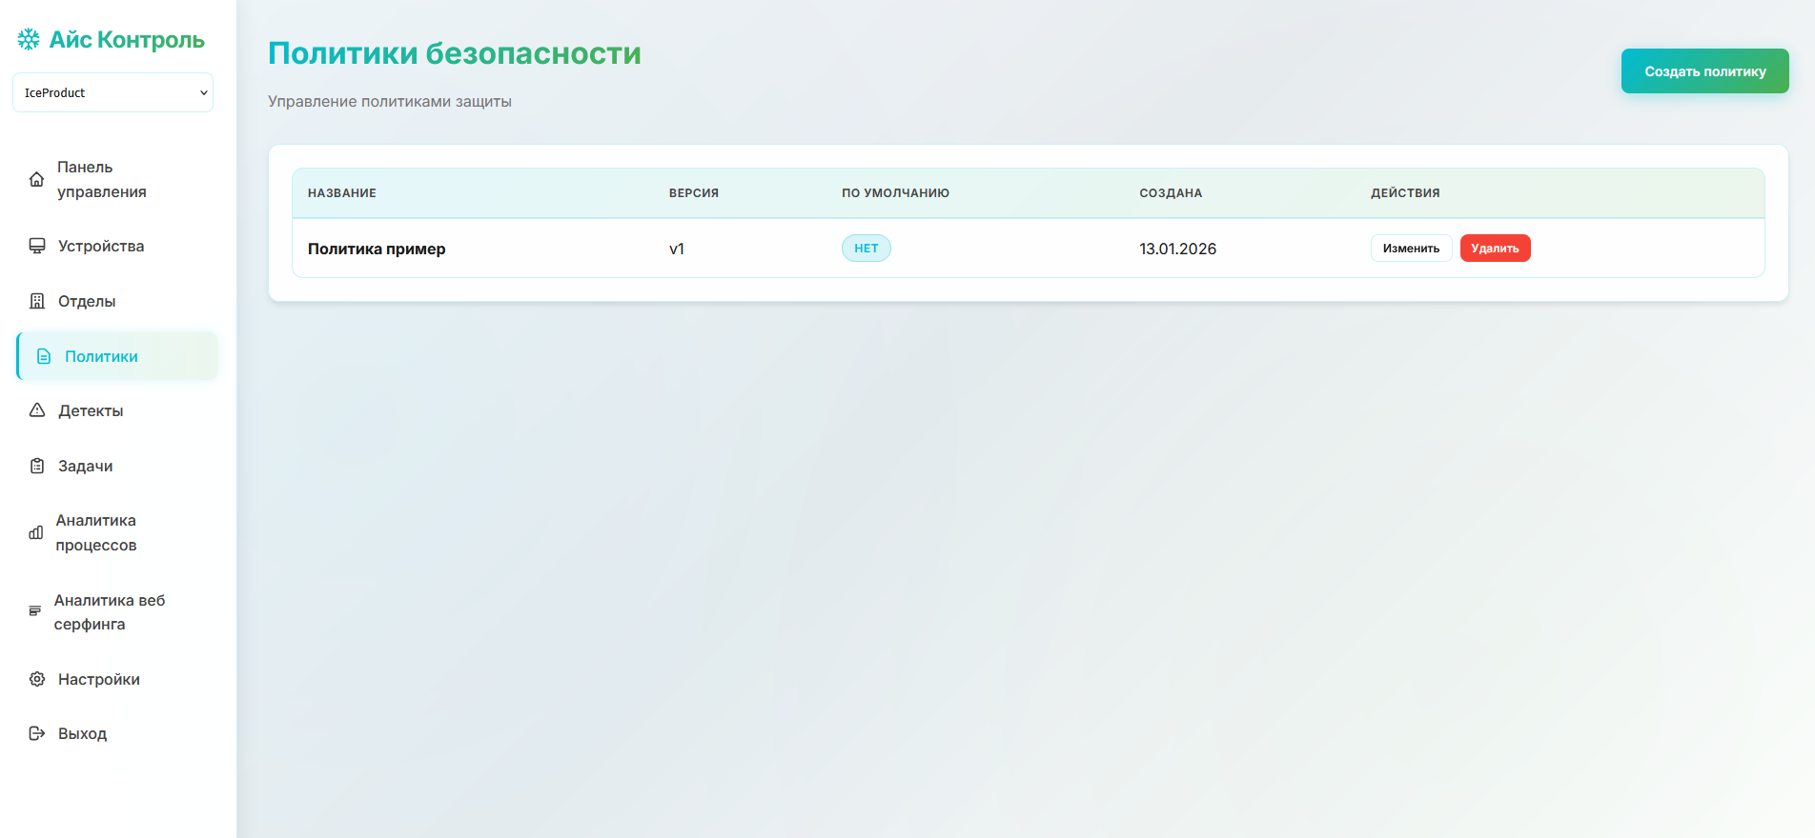The height and width of the screenshot is (838, 1815).
Task: Click the ВЕРСИЯ column header
Action: coord(694,193)
